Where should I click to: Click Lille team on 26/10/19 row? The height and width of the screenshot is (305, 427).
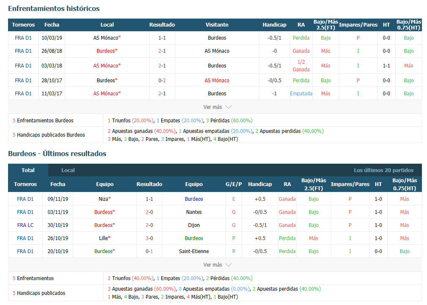[x=105, y=238]
